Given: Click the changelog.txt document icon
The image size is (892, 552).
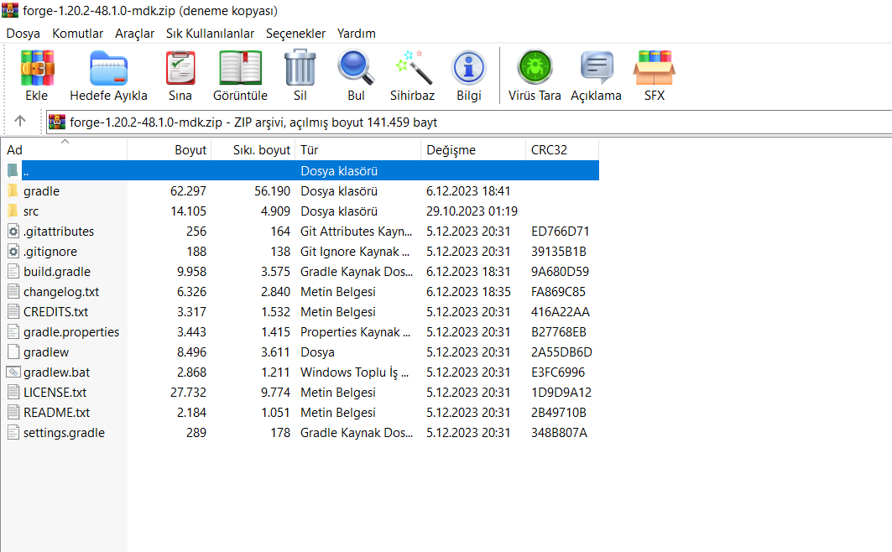Looking at the screenshot, I should coord(13,292).
